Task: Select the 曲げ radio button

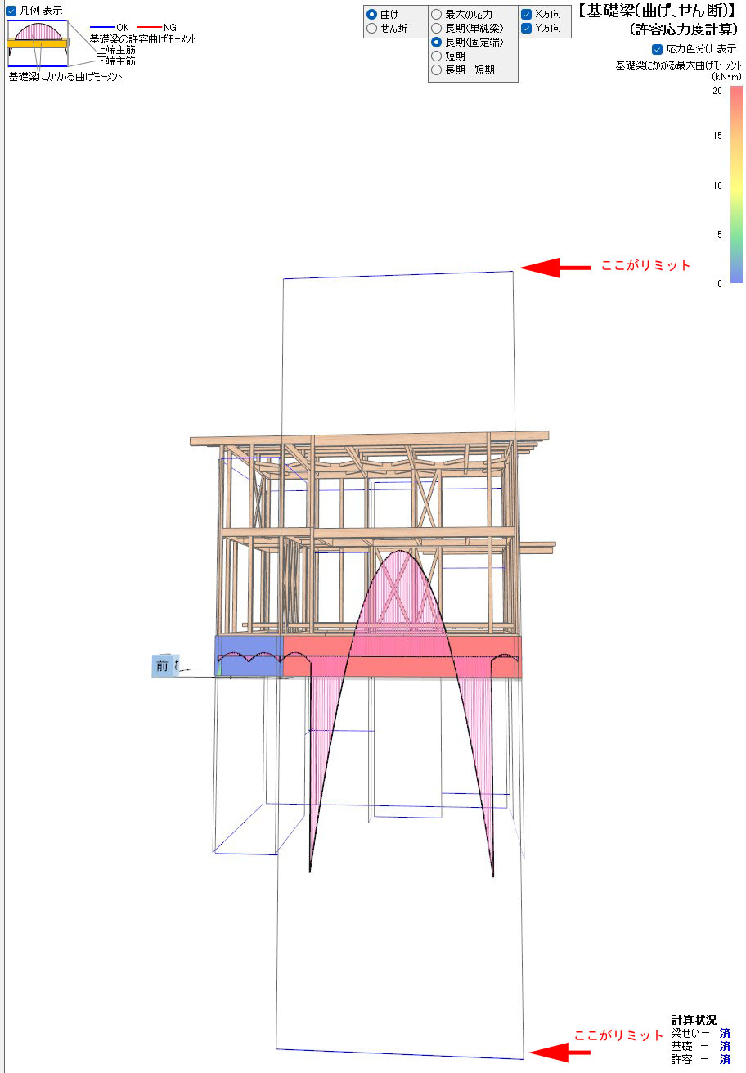Action: [372, 14]
